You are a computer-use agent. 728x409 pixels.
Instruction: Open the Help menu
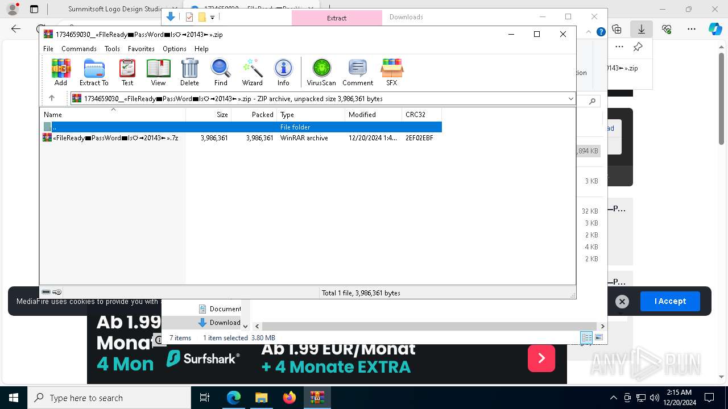pos(201,49)
